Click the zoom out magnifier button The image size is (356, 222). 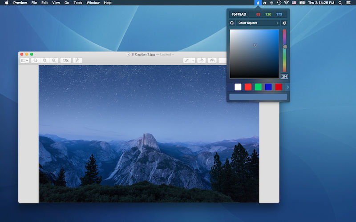pos(36,60)
